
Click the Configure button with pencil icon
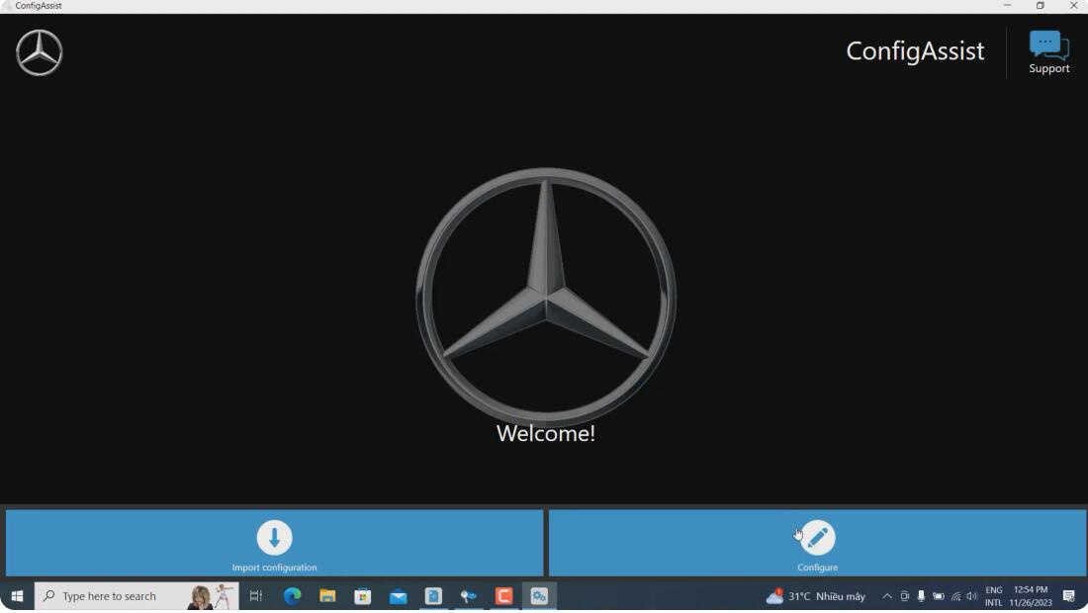coord(817,543)
